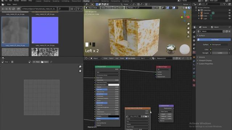Open the File menu
This screenshot has height=130, width=232.
(x=6, y=1)
